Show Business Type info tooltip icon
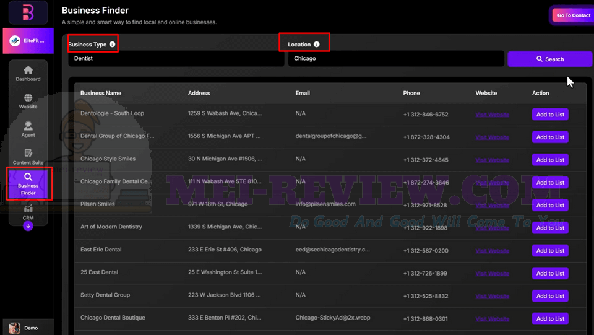594x335 pixels. [112, 45]
